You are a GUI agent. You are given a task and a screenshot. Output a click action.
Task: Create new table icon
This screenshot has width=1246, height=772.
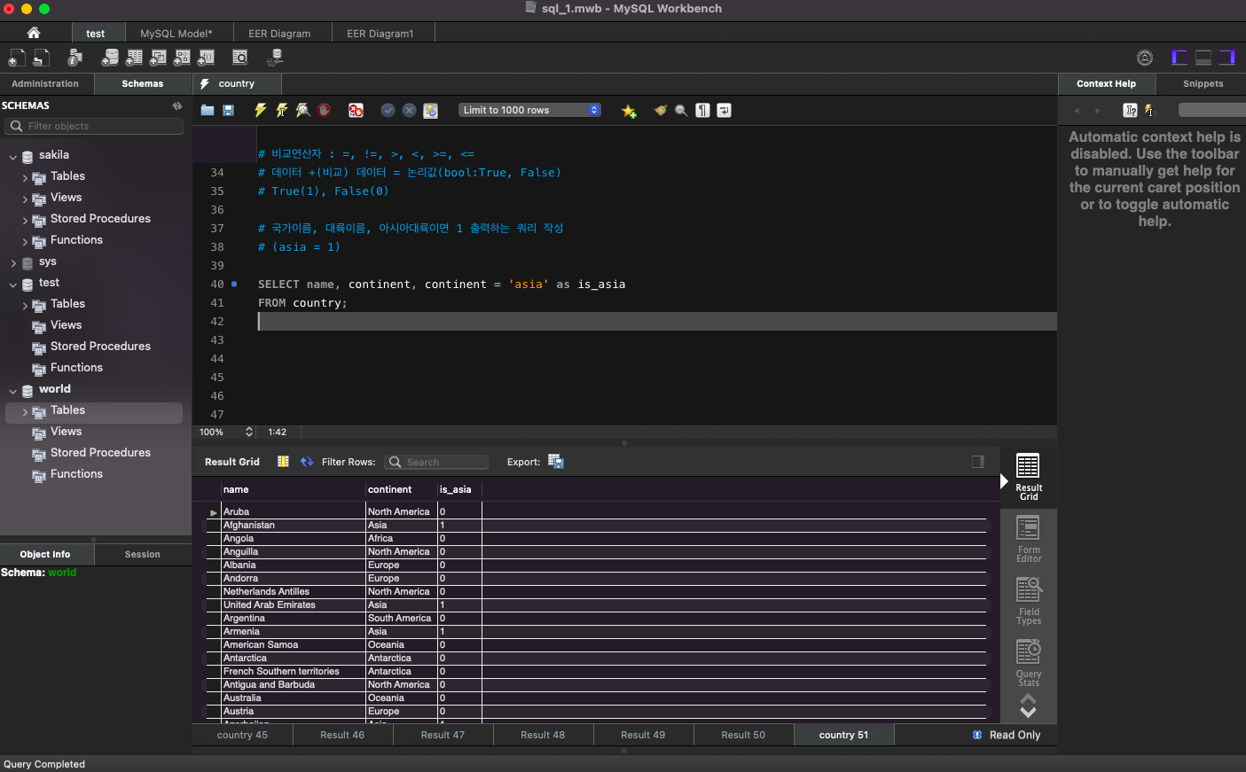[x=134, y=58]
